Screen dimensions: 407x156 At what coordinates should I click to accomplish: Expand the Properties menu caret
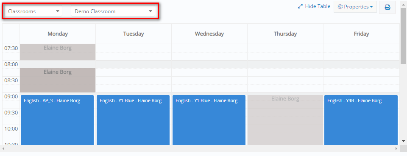click(372, 7)
